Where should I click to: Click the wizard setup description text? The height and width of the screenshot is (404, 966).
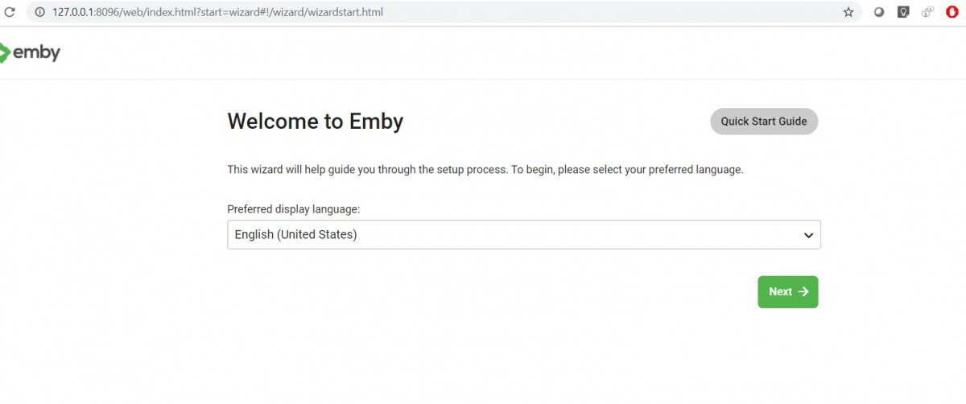[x=485, y=170]
